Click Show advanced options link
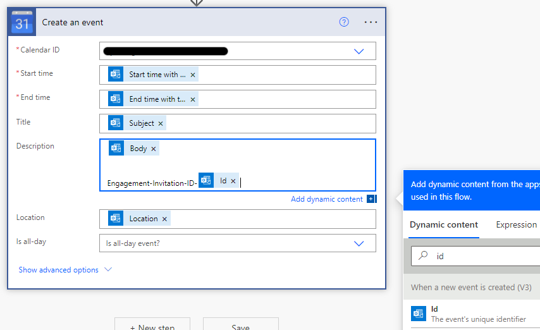 pyautogui.click(x=59, y=270)
